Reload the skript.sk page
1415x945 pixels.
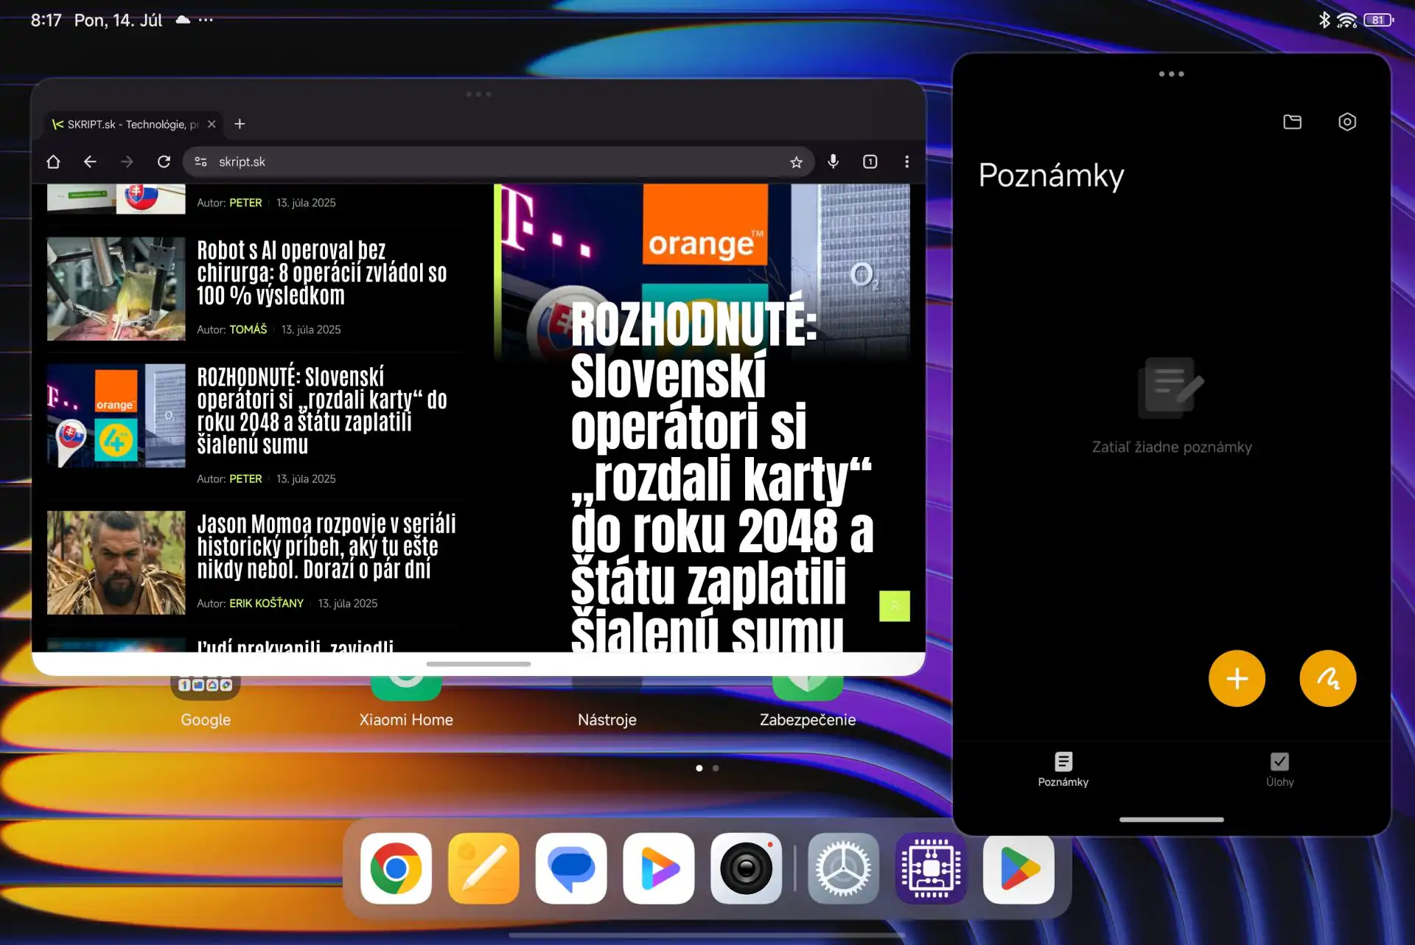(164, 161)
